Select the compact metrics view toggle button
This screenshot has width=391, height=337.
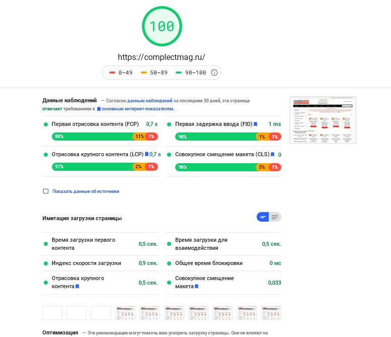pyautogui.click(x=263, y=217)
